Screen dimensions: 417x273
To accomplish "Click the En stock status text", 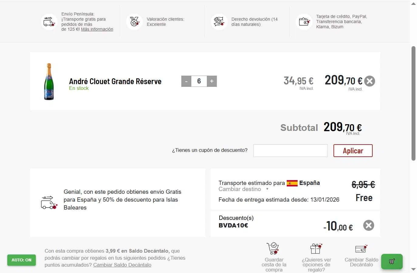I will pos(79,88).
